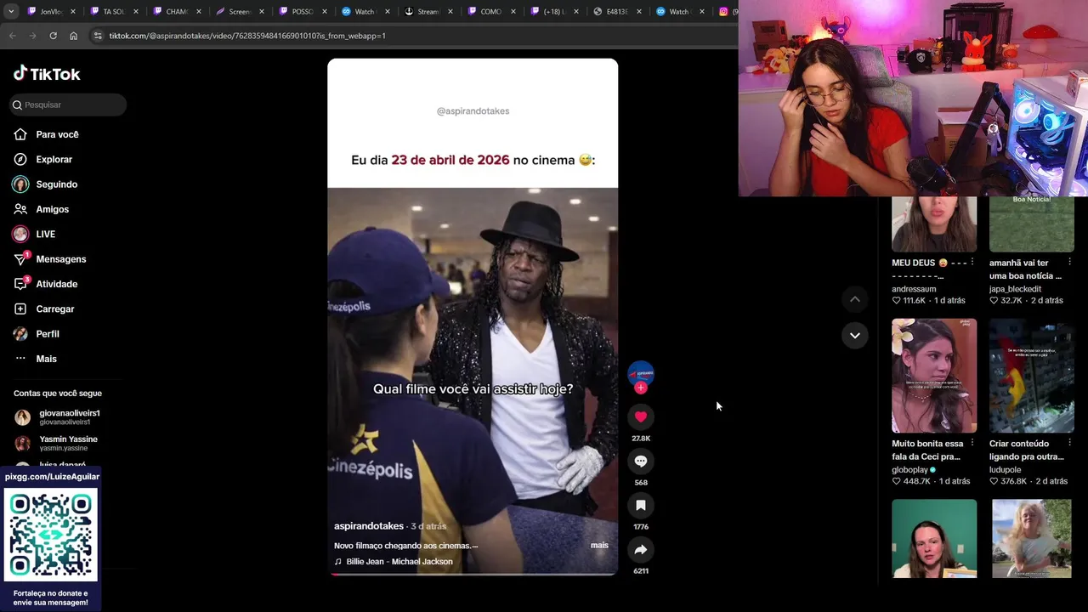The image size is (1088, 612).
Task: Click the TikTok logo
Action: click(x=47, y=74)
